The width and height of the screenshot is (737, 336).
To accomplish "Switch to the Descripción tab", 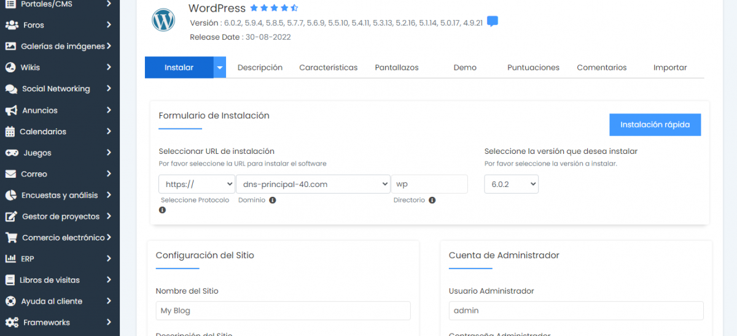I will tap(260, 67).
